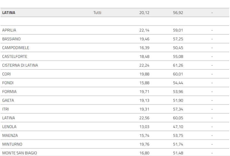The width and height of the screenshot is (230, 156).
Task: Select the CAMPODIMELE row name
Action: tap(16, 48)
